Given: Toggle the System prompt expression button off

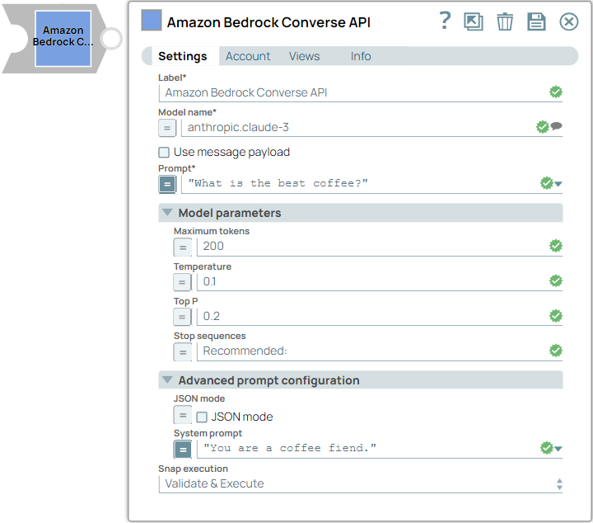Looking at the screenshot, I should 183,450.
